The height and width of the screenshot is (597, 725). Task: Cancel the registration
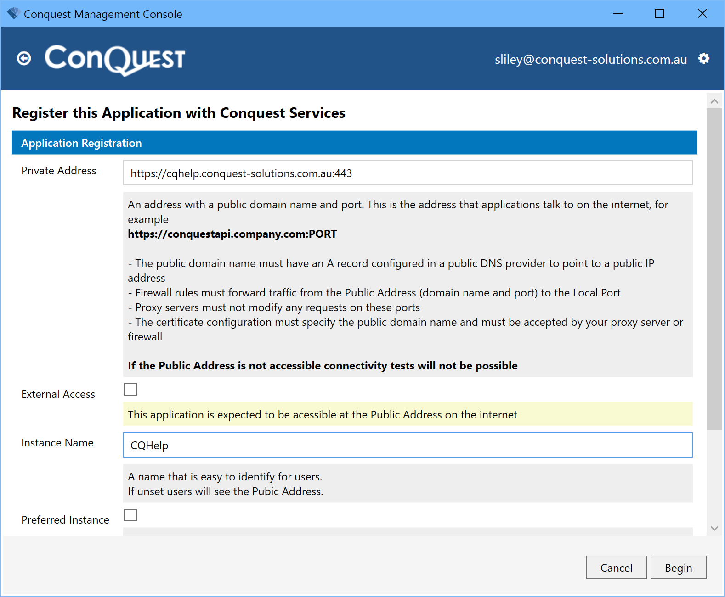pos(616,567)
